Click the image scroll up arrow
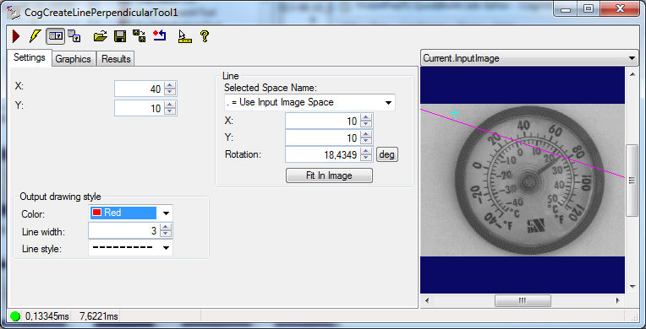646x329 pixels. (632, 74)
